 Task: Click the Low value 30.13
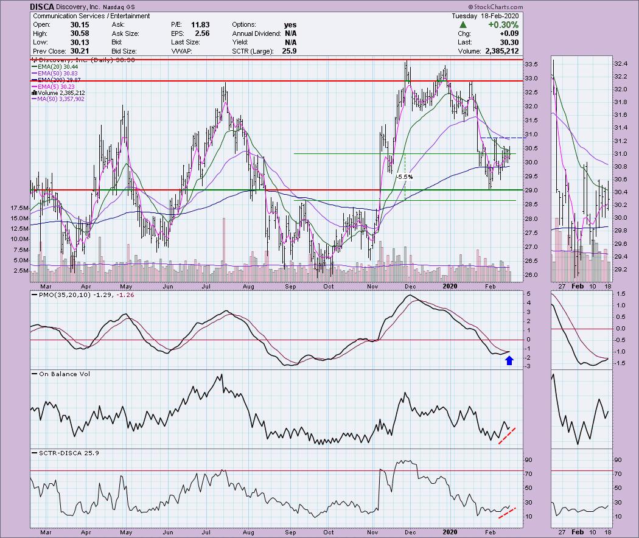80,43
